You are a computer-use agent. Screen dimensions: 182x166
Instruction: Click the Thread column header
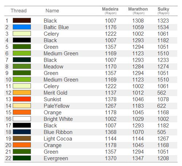pyautogui.click(x=19, y=11)
